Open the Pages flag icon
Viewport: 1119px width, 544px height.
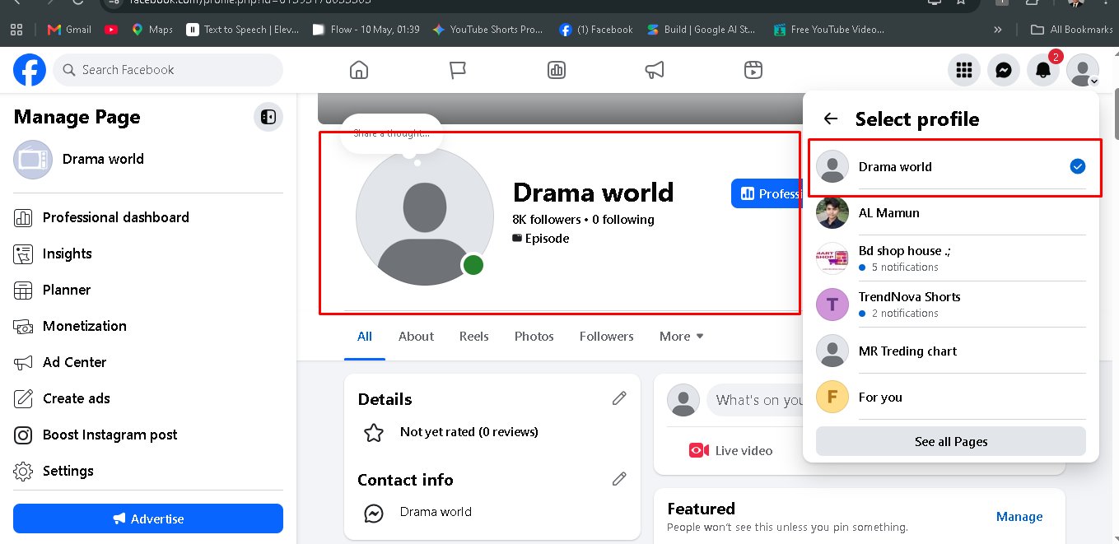[x=458, y=70]
